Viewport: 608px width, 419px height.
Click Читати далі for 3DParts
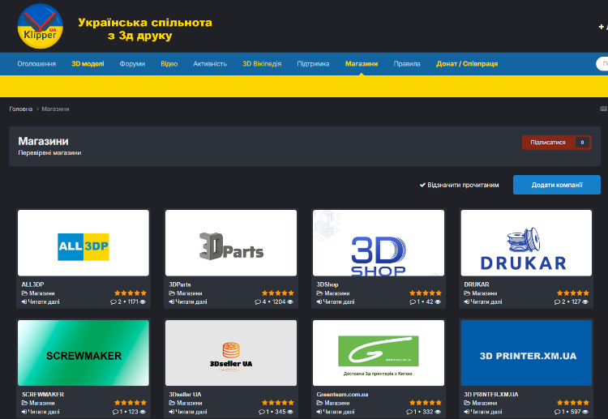188,302
